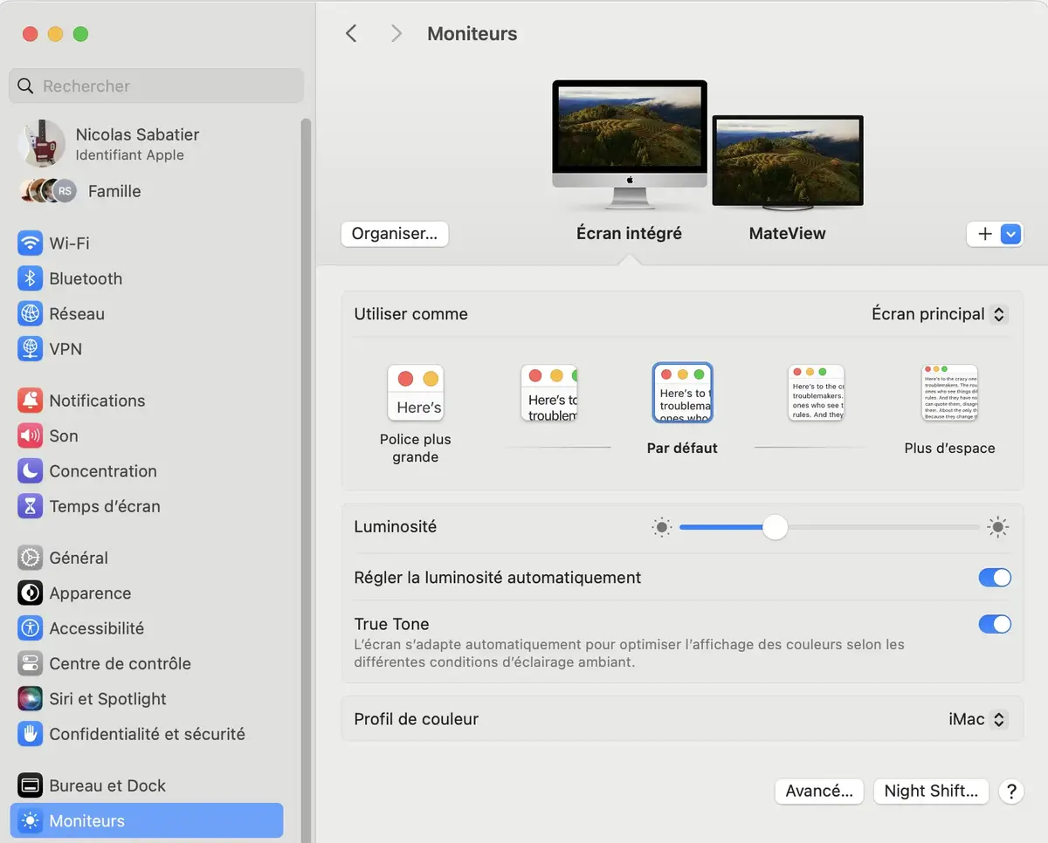
Task: Open the Notifications bell icon
Action: click(31, 401)
